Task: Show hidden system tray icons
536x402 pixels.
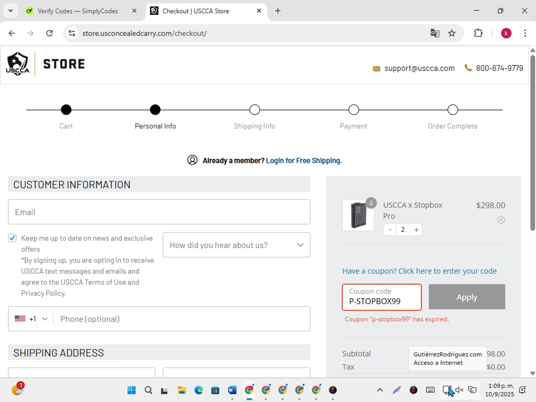Action: click(x=380, y=390)
